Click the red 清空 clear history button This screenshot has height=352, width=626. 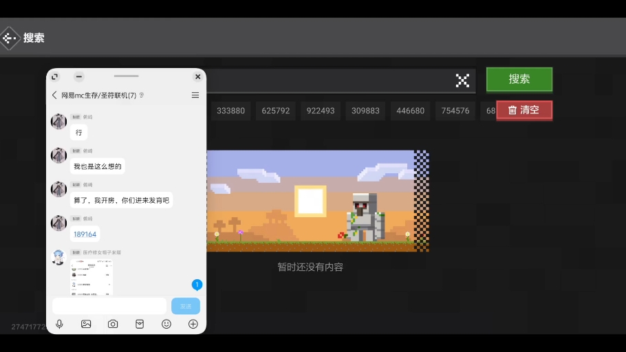click(x=524, y=110)
